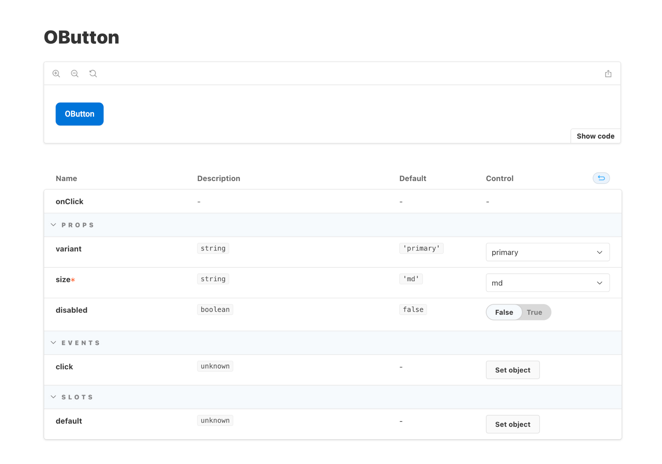Viewport: 662px width, 464px height.
Task: Click the Show code button
Action: (596, 136)
